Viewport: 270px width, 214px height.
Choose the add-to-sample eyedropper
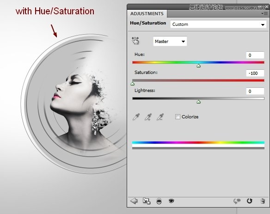pos(148,117)
